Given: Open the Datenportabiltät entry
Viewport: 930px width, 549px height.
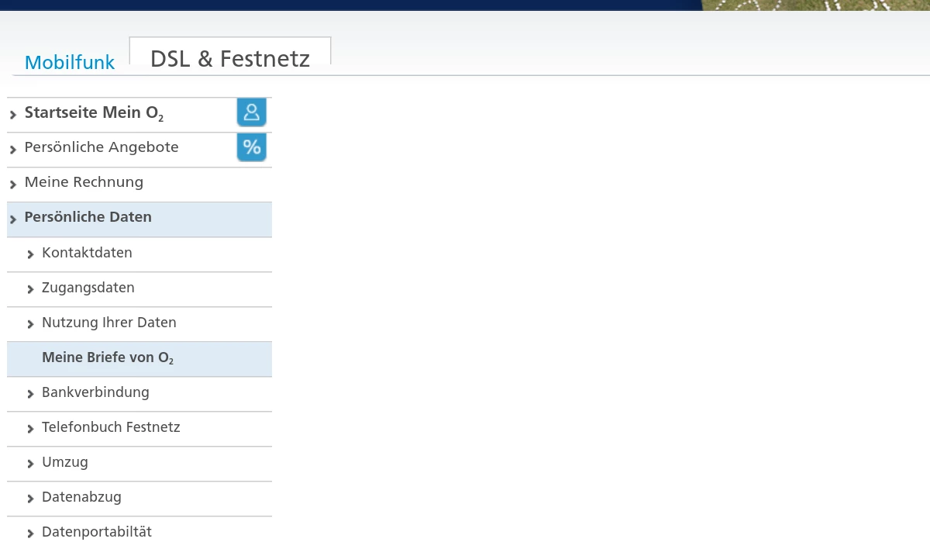Looking at the screenshot, I should pos(97,532).
